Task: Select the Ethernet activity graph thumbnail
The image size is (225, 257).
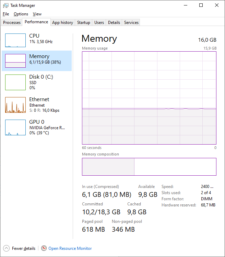Action: tap(15, 105)
